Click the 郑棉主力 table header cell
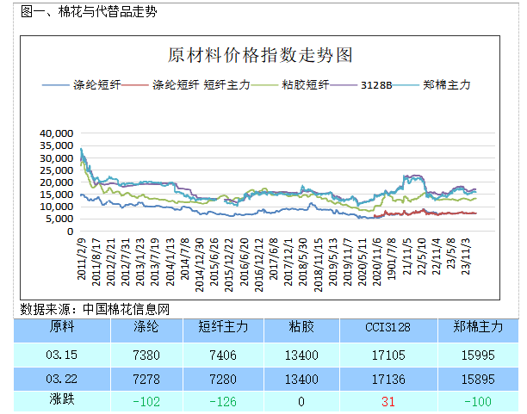 tap(478, 331)
